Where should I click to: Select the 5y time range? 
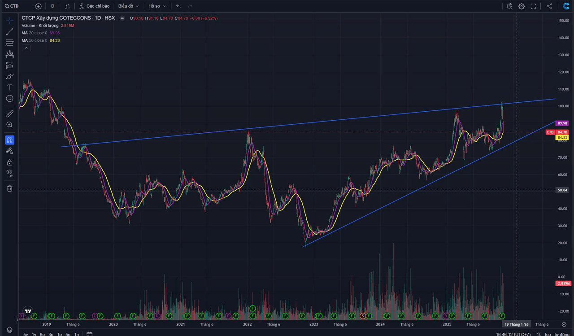26,334
